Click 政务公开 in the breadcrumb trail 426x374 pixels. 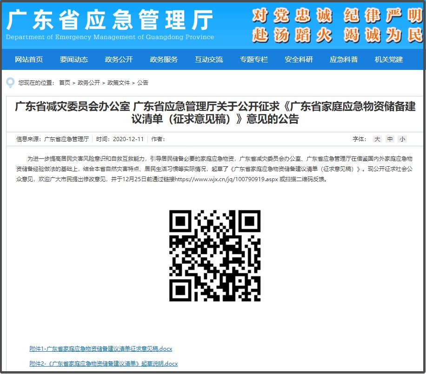click(88, 83)
